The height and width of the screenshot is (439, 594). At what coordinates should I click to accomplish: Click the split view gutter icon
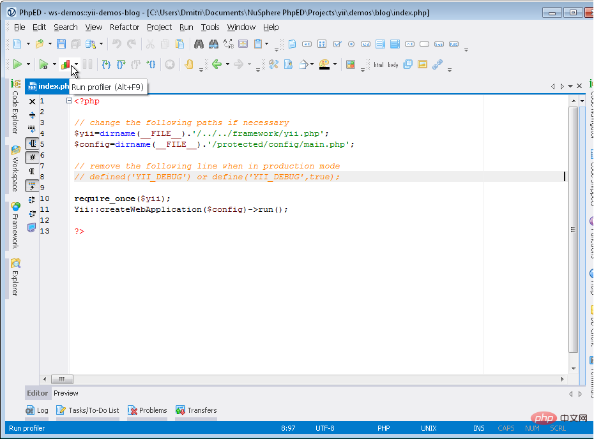click(32, 115)
